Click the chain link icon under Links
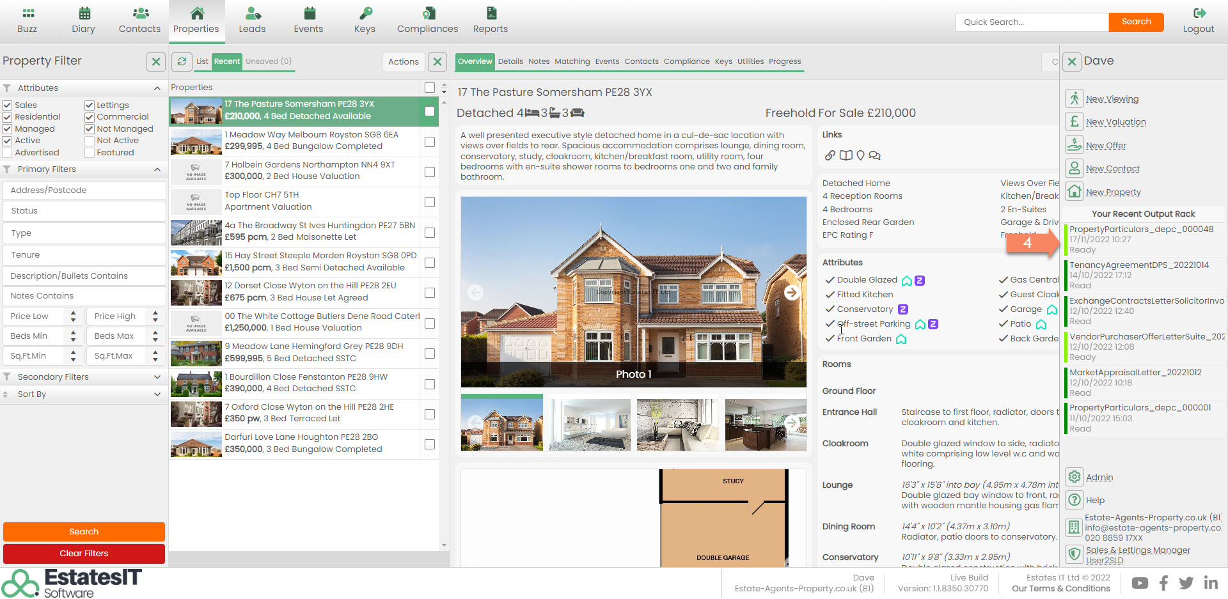The width and height of the screenshot is (1228, 599). pos(830,155)
